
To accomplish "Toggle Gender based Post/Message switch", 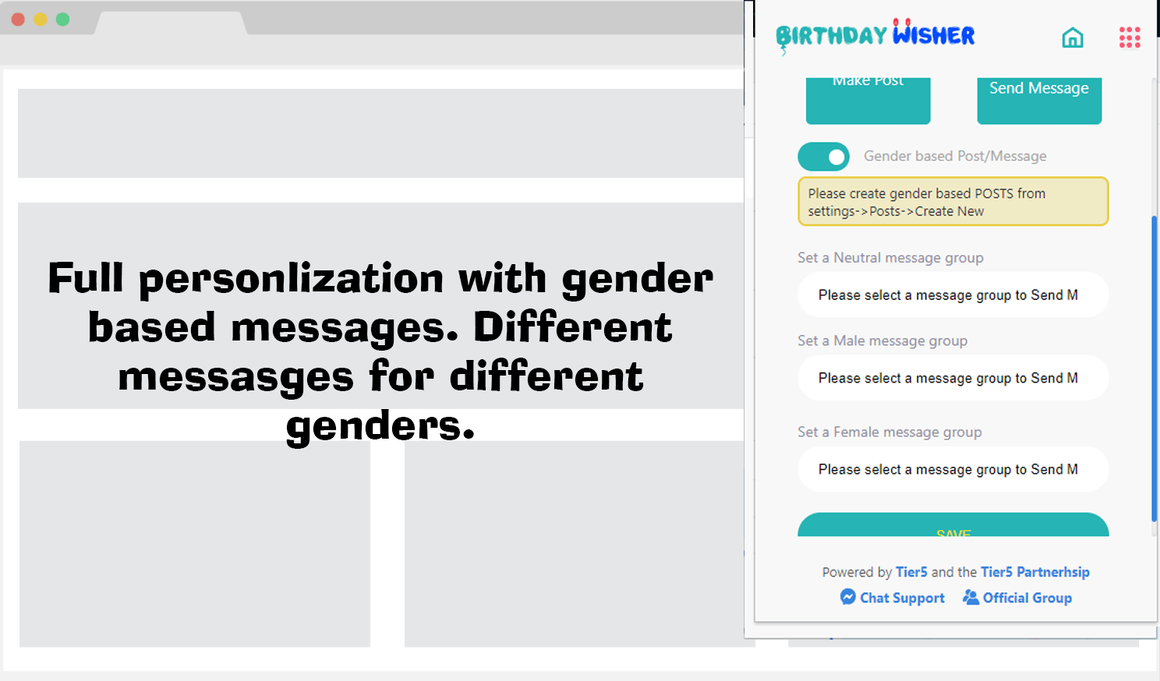I will 823,157.
